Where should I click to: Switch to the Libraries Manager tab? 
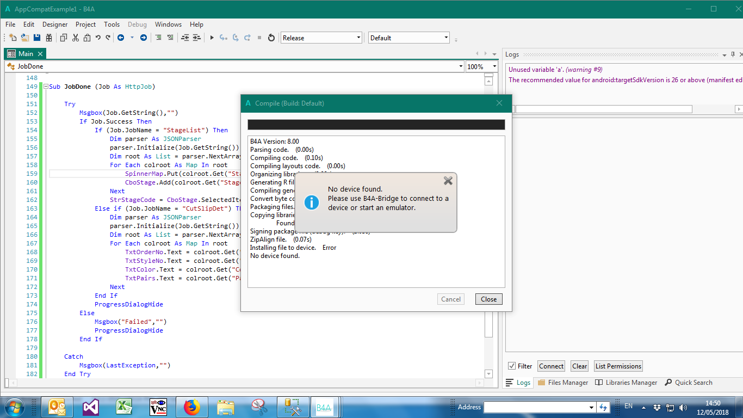[626, 383]
